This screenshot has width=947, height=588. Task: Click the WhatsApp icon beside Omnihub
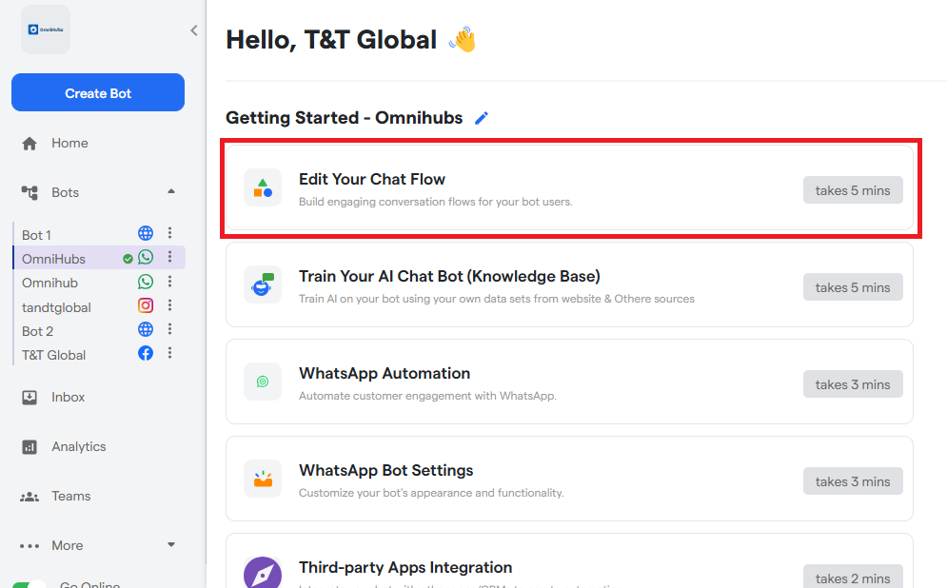146,282
